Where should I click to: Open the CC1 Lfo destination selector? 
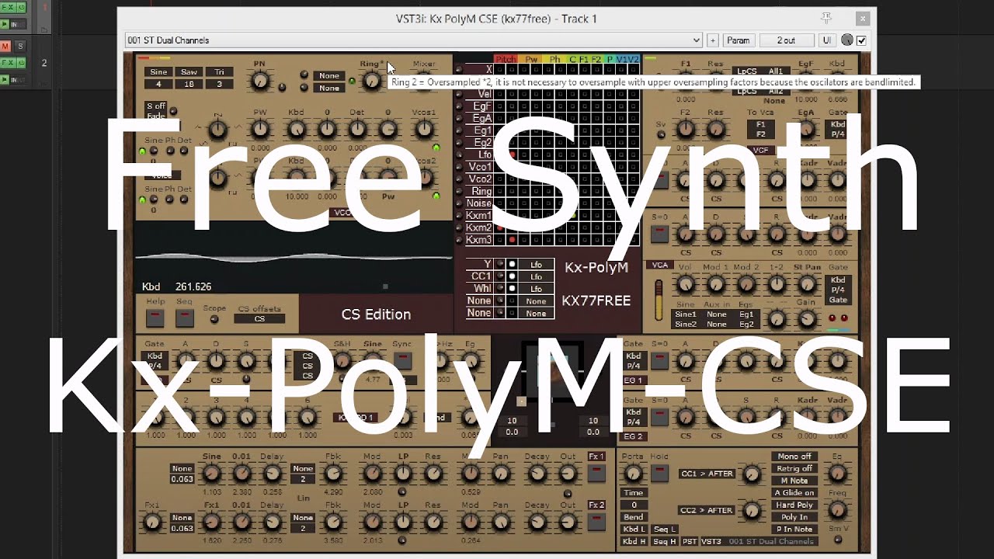pos(536,276)
